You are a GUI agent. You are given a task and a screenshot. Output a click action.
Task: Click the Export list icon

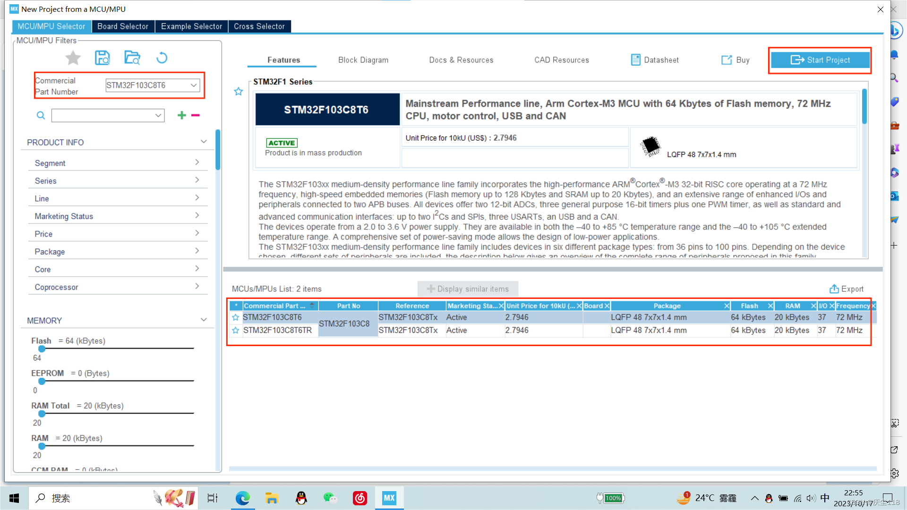point(834,289)
